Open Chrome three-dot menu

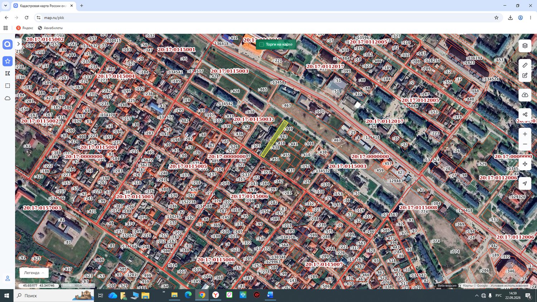pos(531,18)
